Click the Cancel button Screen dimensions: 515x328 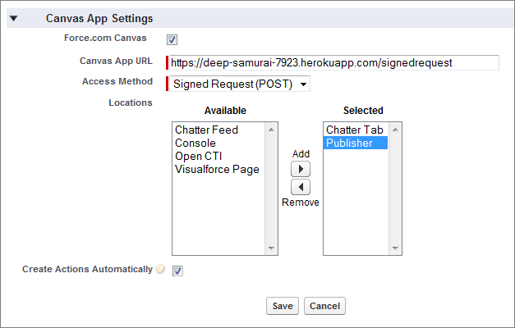click(x=324, y=306)
